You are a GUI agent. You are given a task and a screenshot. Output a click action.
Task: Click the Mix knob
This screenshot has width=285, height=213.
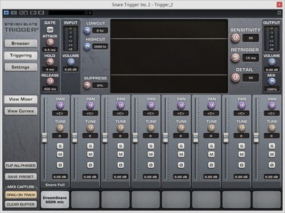tap(272, 81)
